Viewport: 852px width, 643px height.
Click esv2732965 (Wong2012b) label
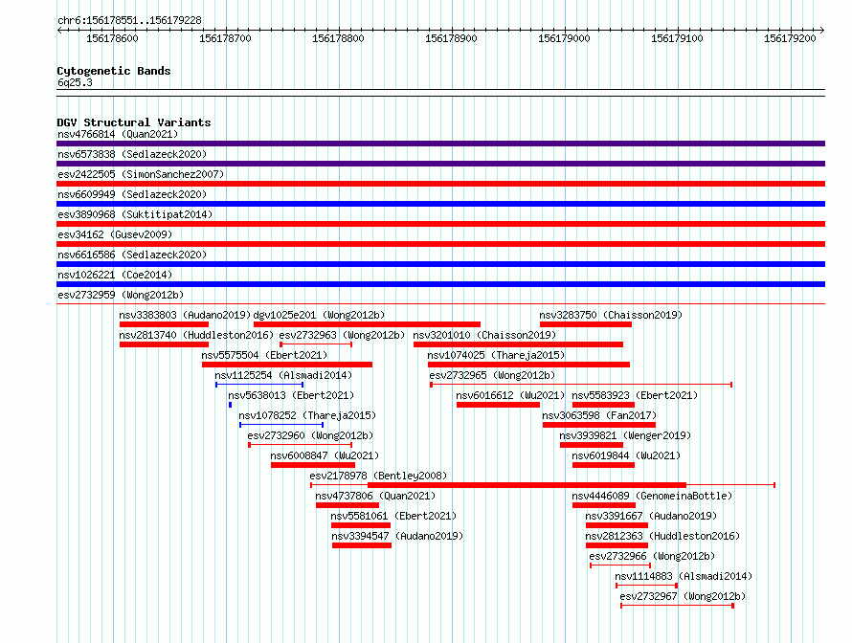coord(492,375)
